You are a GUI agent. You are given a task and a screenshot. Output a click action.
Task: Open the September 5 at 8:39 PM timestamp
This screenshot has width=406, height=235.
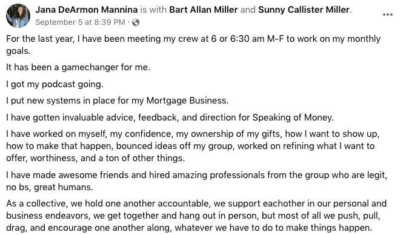(x=80, y=22)
